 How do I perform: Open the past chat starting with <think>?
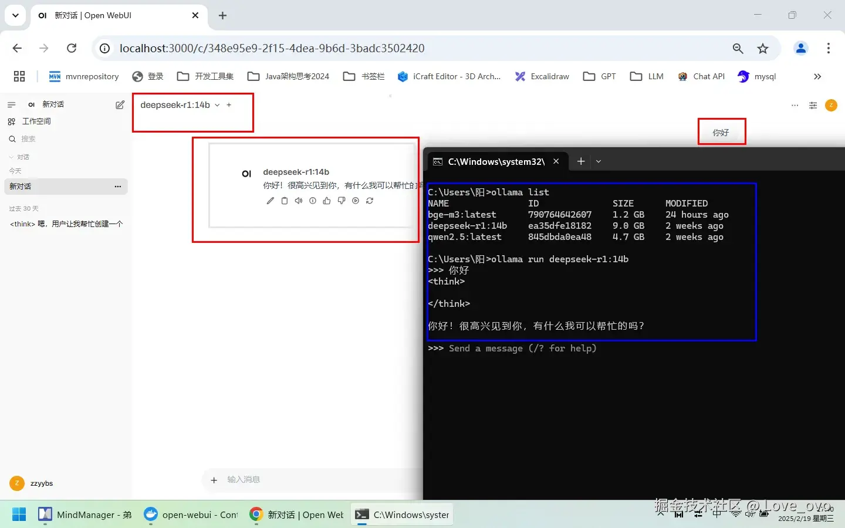[x=66, y=224]
